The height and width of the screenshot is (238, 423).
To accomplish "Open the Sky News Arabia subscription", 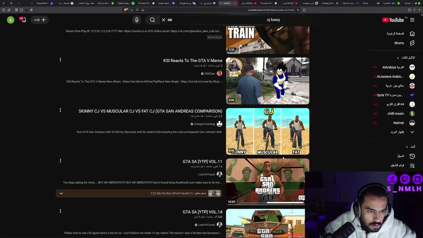I will 393,86.
